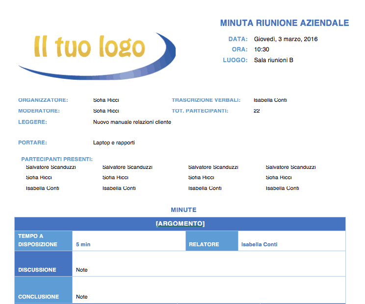
Task: Select the participants total value '22'
Action: (x=257, y=111)
